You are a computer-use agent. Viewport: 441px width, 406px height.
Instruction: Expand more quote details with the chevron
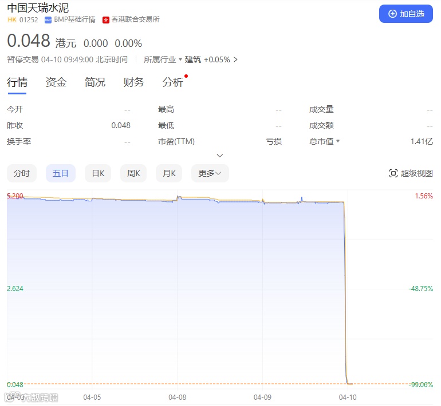click(220, 156)
